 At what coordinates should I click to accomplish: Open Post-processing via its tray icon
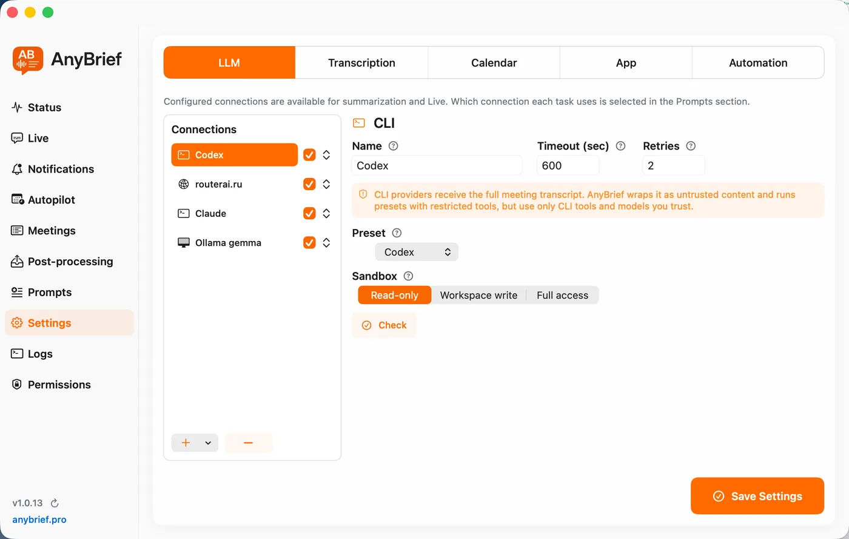[x=17, y=261]
